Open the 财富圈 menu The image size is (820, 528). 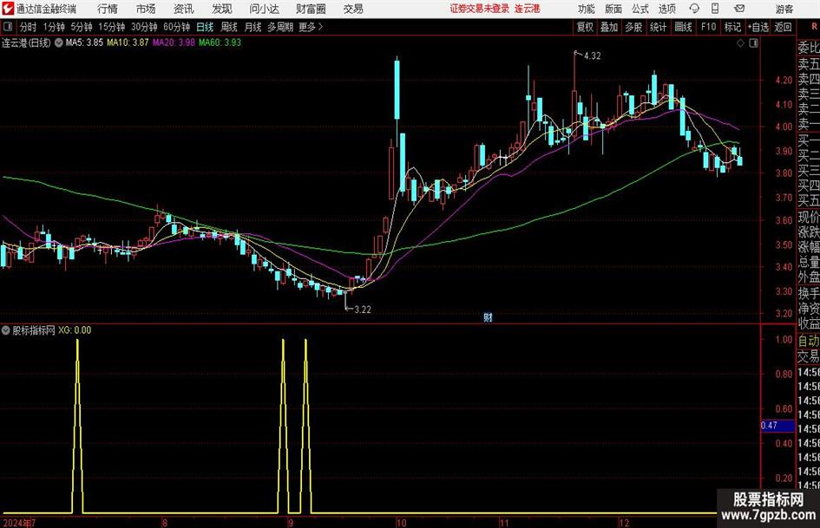pyautogui.click(x=312, y=9)
